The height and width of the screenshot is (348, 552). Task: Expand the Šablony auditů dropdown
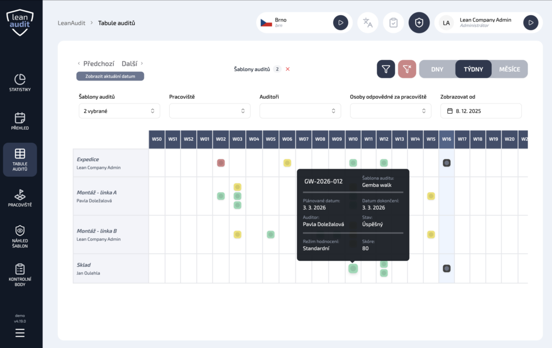click(x=119, y=111)
